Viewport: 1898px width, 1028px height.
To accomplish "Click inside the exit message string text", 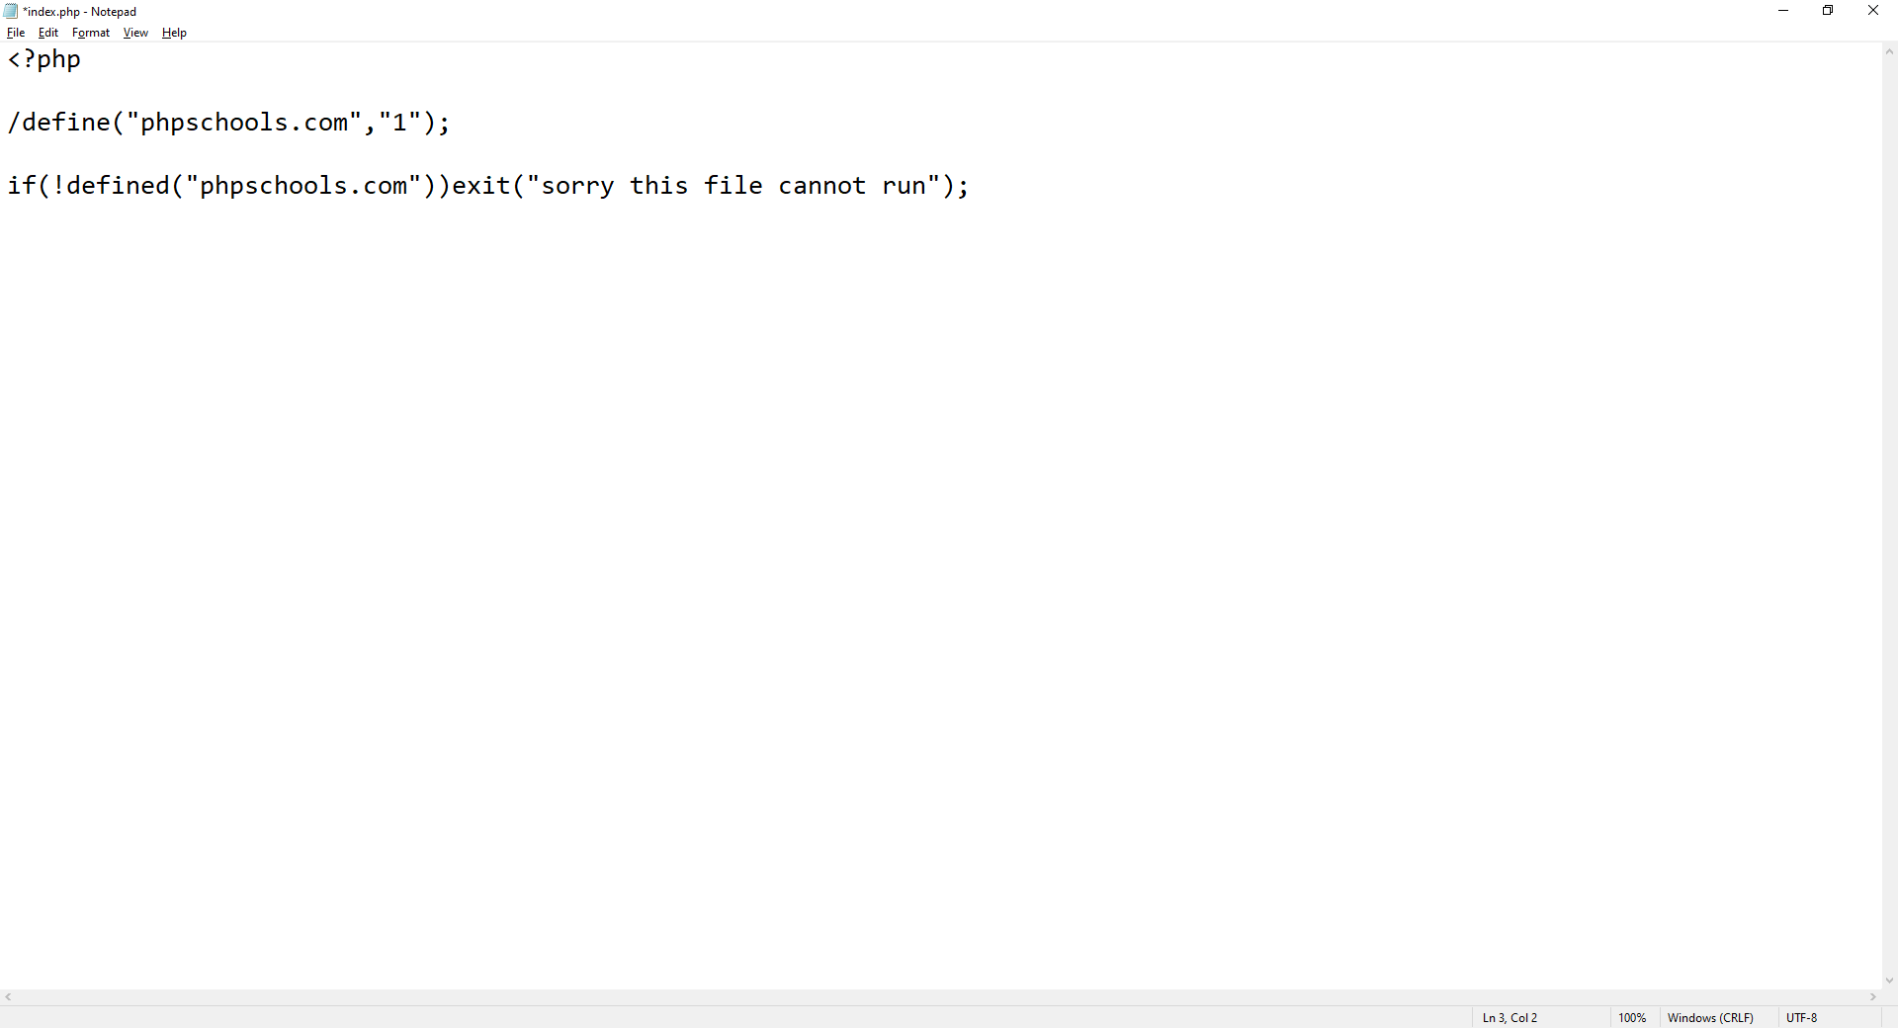I will pyautogui.click(x=732, y=185).
